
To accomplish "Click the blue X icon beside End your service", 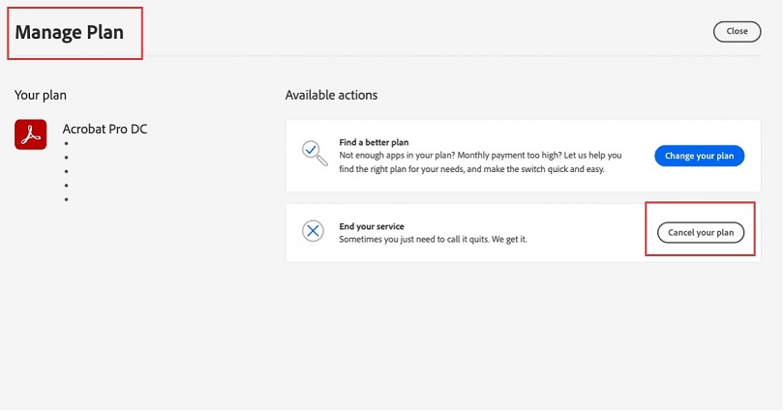I will 313,231.
